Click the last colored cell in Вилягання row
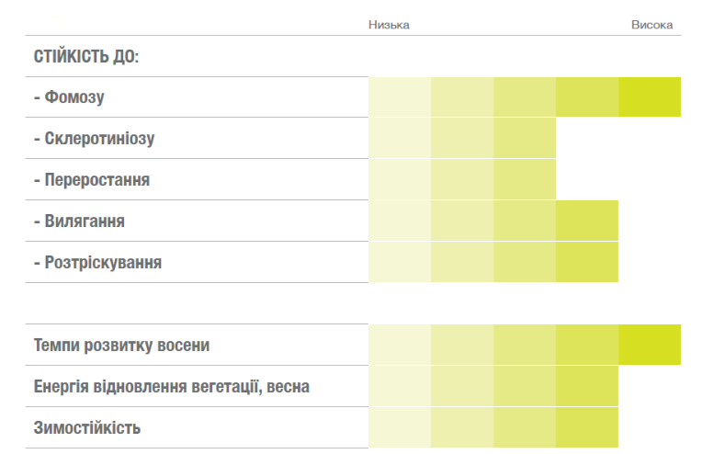The image size is (725, 454). 587,221
